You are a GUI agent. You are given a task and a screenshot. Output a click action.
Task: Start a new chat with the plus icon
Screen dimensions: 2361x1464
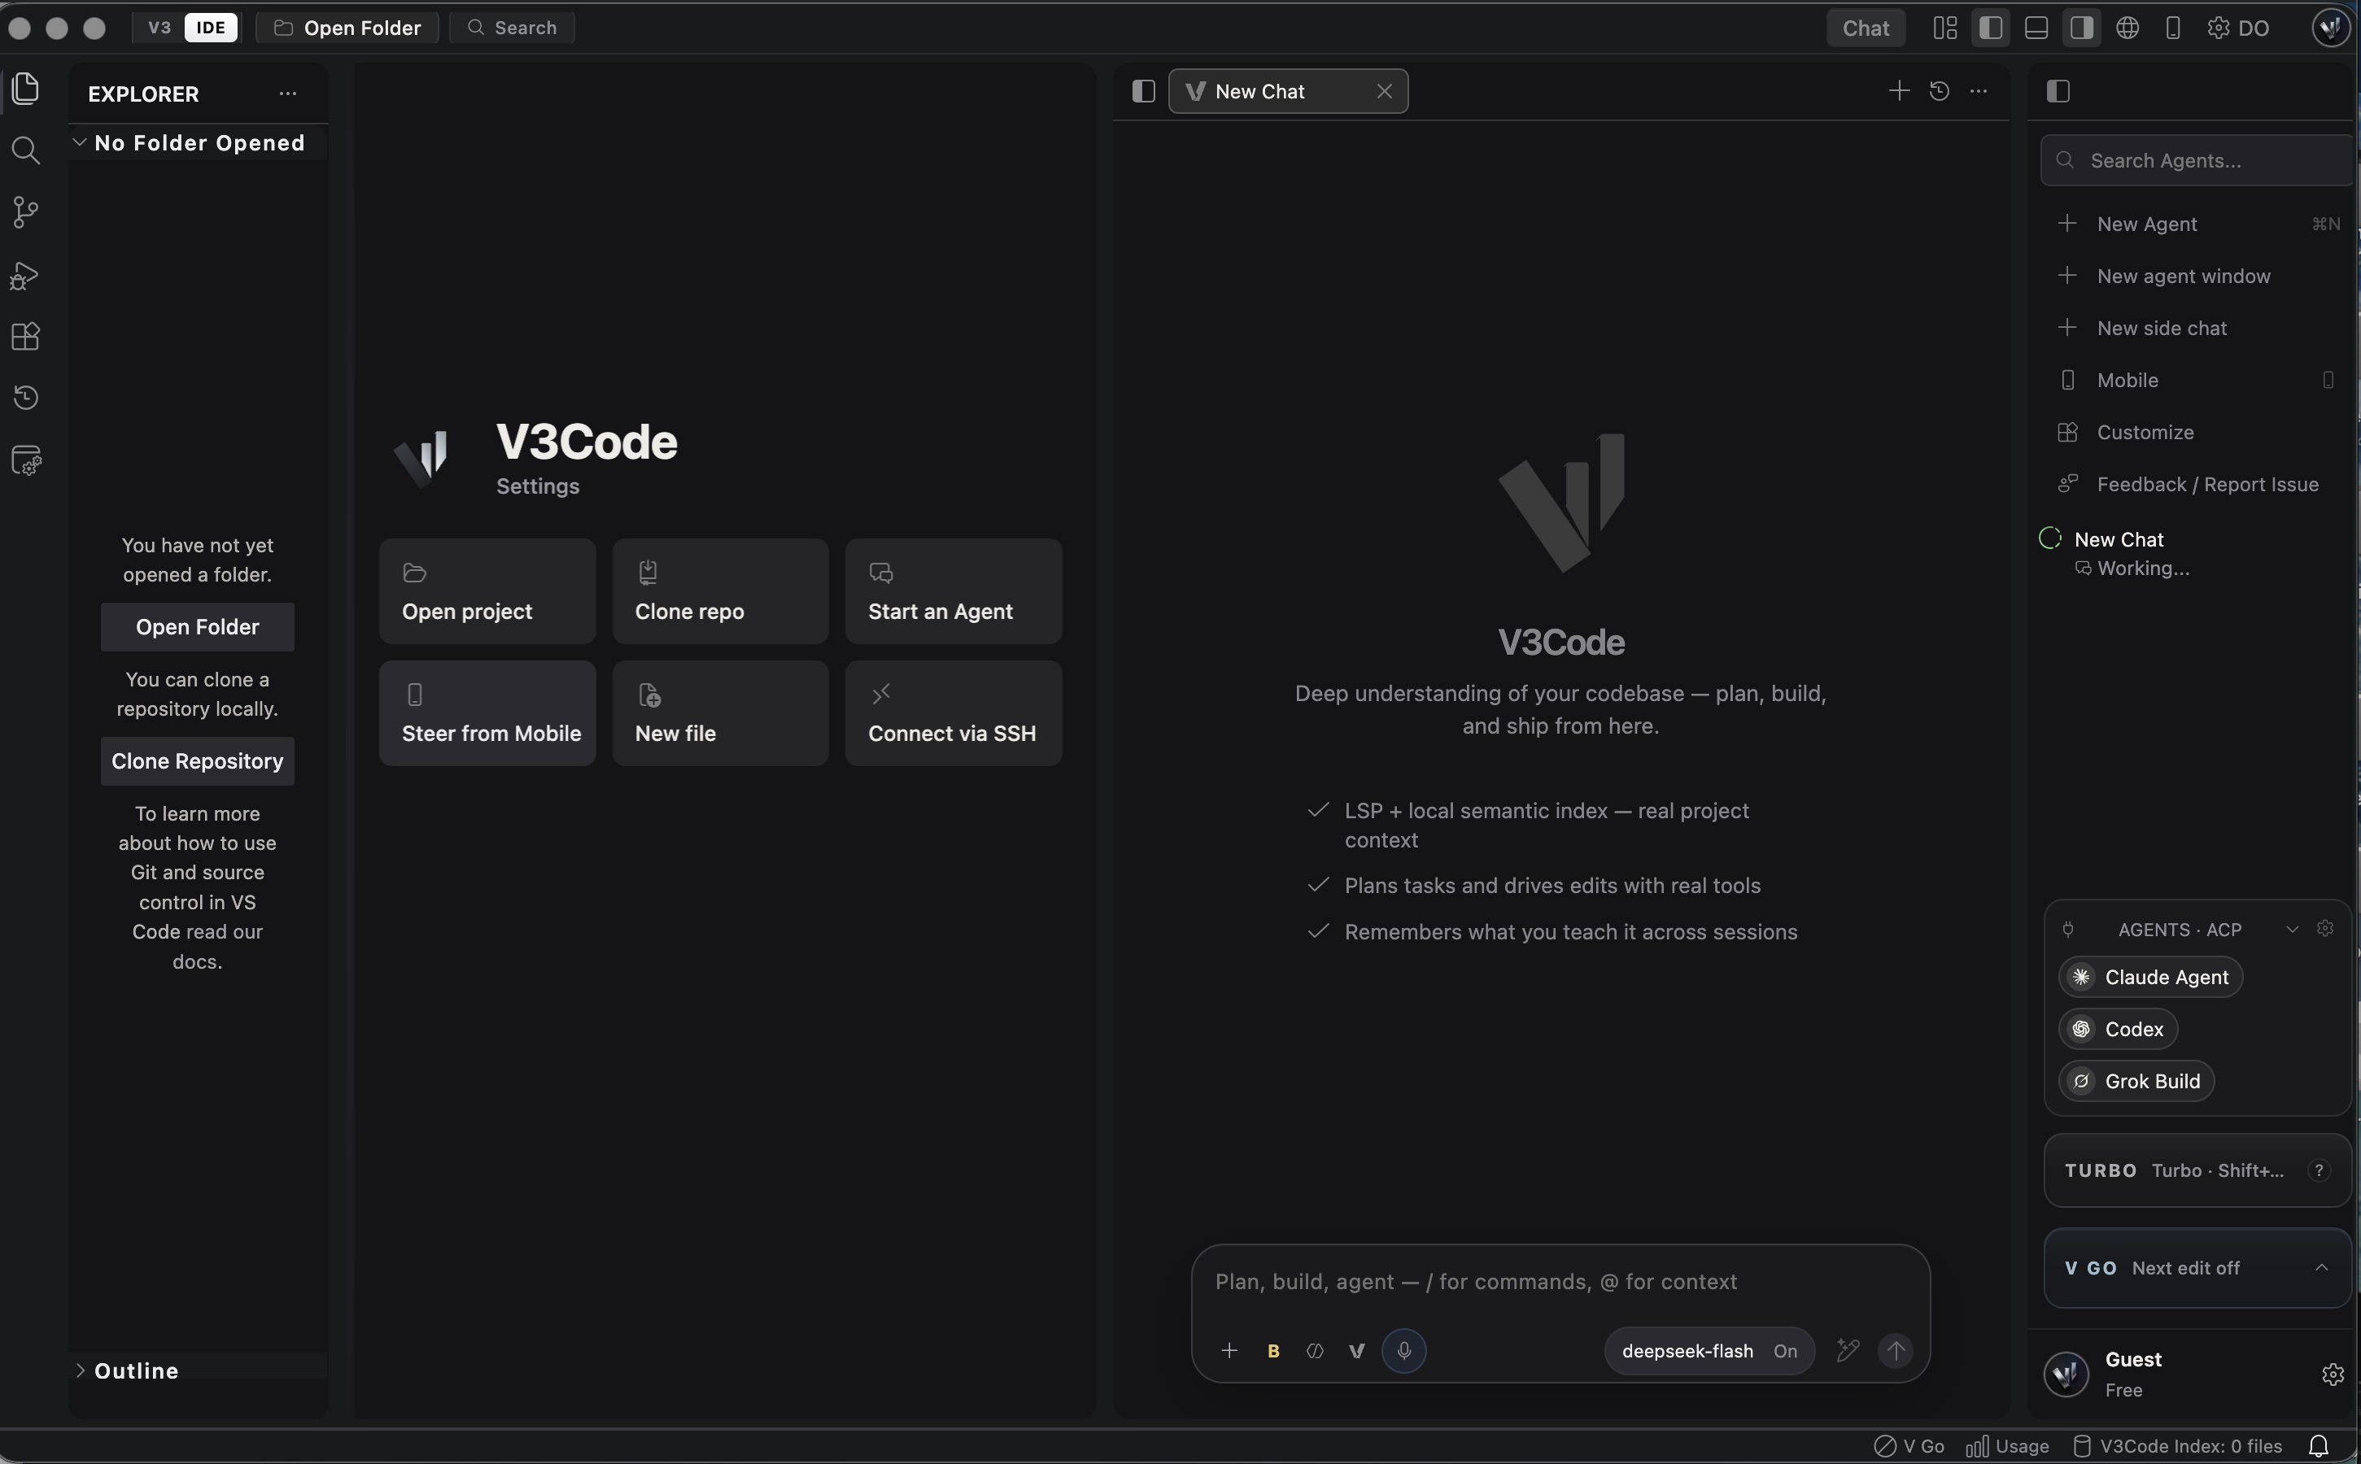(x=1899, y=91)
